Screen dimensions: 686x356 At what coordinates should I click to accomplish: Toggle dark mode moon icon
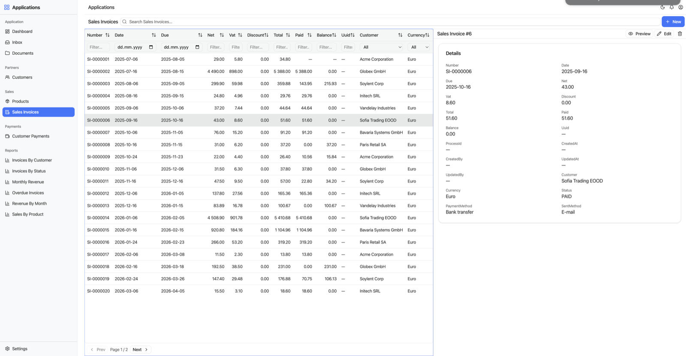click(x=662, y=7)
